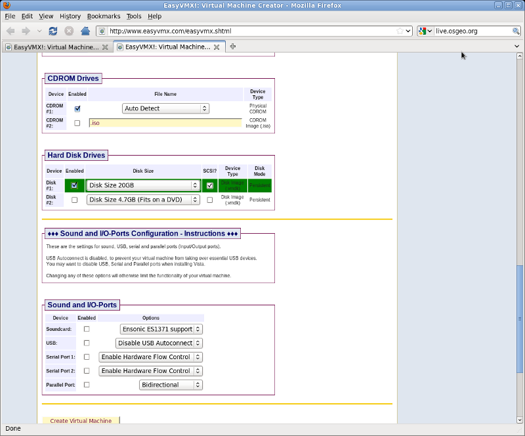525x436 pixels.
Task: Open Serial Port 2 flow control dropdown
Action: tap(151, 371)
